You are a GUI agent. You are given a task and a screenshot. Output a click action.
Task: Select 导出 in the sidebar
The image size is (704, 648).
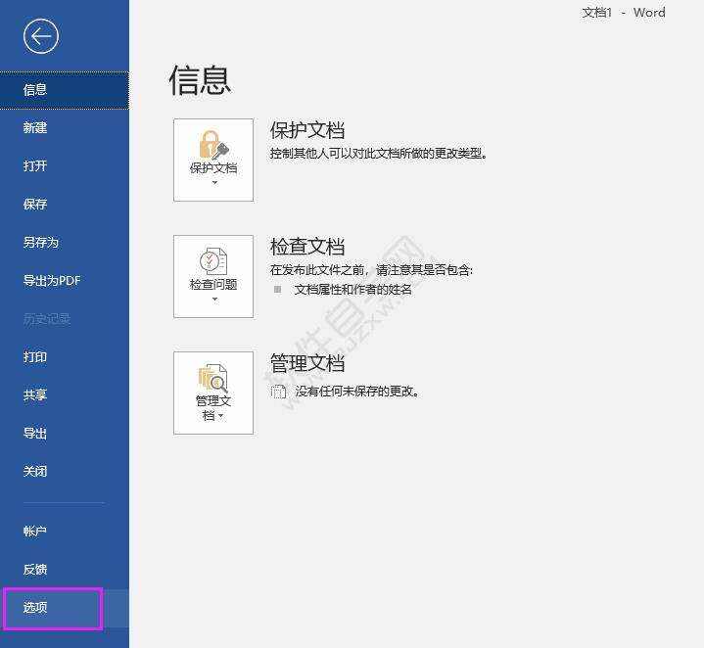coord(65,433)
